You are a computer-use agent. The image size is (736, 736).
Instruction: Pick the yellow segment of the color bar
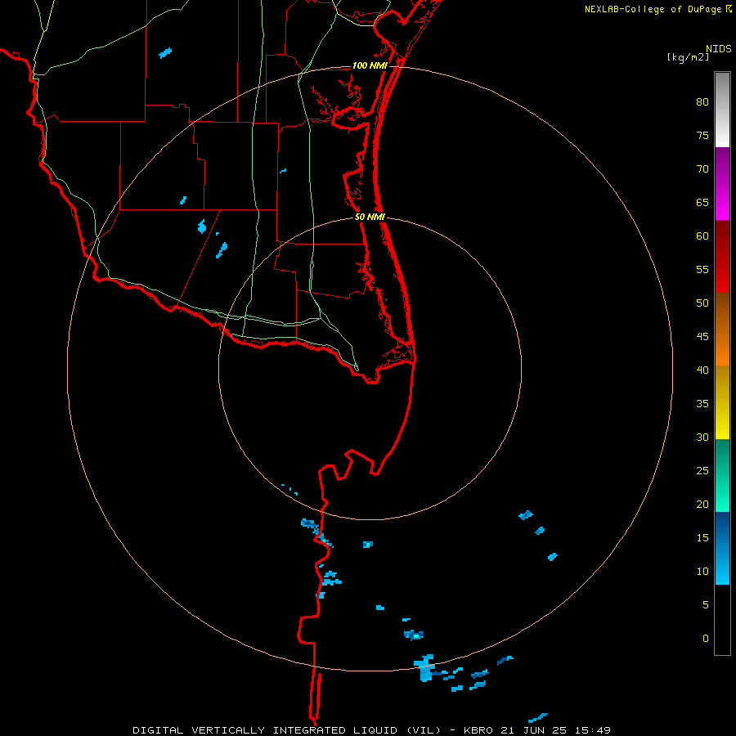pos(722,402)
